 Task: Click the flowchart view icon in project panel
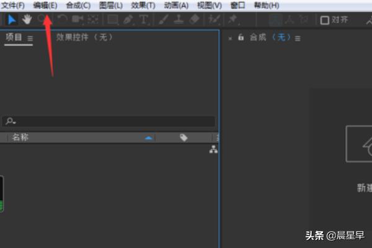[x=213, y=149]
